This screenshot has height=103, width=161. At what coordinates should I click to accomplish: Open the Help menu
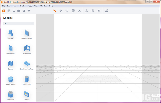pyautogui.click(x=51, y=6)
